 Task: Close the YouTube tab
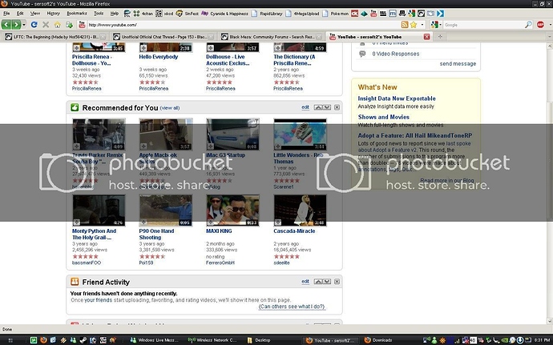coord(426,37)
